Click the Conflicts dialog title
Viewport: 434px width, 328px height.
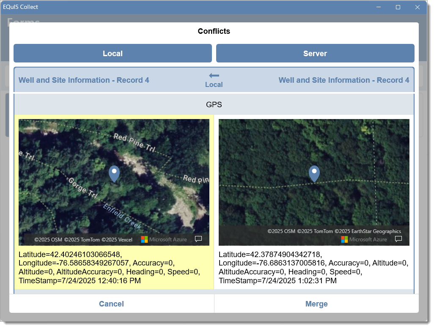point(214,31)
